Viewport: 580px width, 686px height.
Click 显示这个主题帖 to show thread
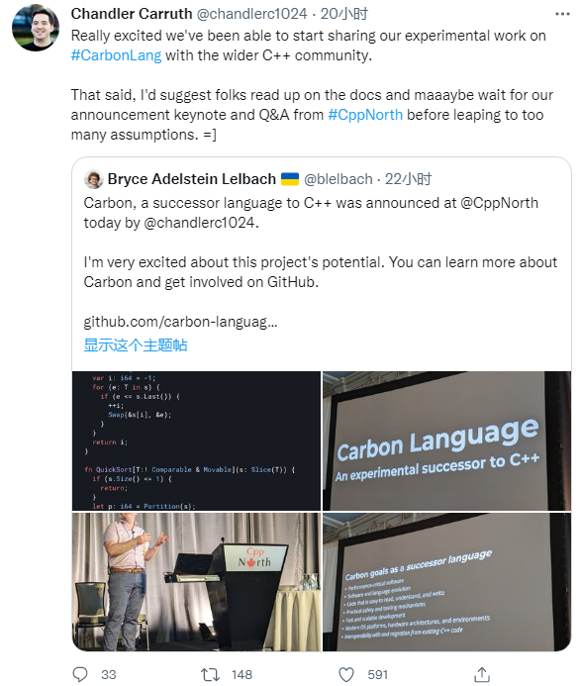tap(136, 345)
